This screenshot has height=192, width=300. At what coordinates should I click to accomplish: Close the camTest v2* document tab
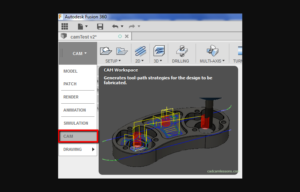127,36
